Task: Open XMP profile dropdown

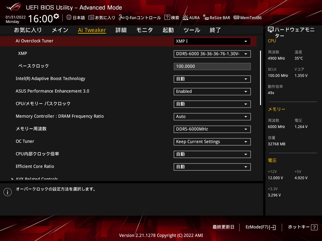Action: pos(212,54)
